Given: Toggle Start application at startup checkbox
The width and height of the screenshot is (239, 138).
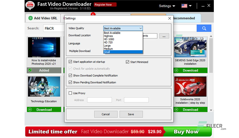Looking at the screenshot, I should [x=70, y=62].
